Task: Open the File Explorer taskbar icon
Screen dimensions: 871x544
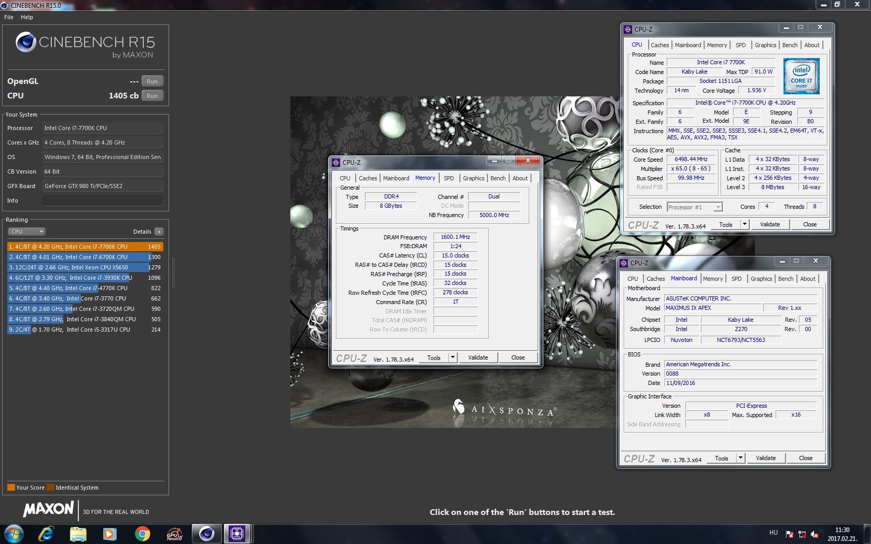Action: tap(78, 533)
